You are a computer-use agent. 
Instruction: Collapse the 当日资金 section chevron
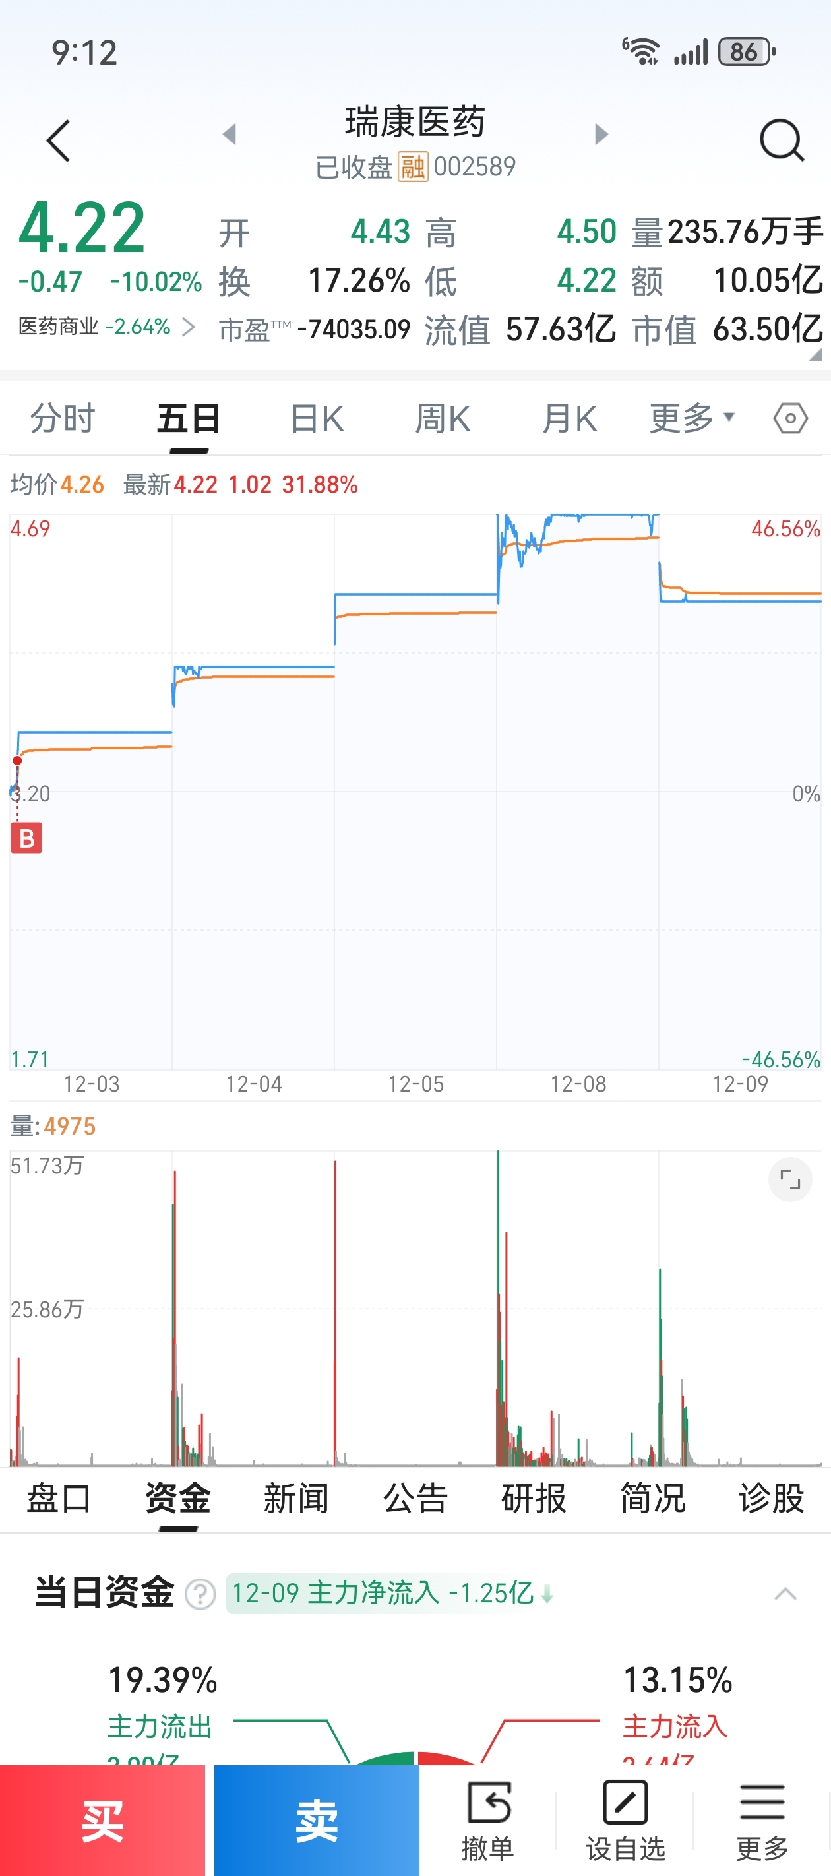(785, 1594)
